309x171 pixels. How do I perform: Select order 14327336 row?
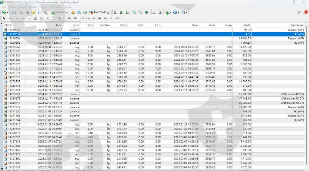click(x=14, y=142)
